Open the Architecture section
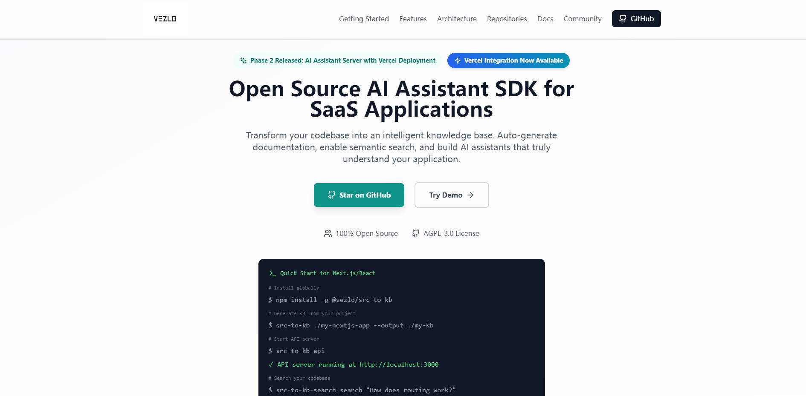The height and width of the screenshot is (396, 806). point(456,19)
